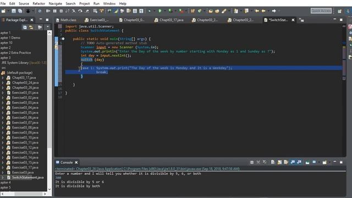
Task: Click the New Java Class icon
Action: click(199, 11)
